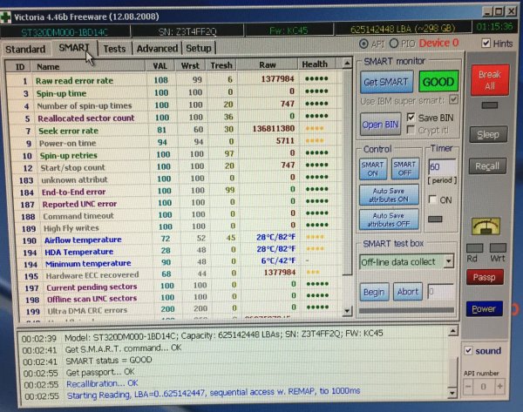Click the input field next to Abort
523x412 pixels.
pyautogui.click(x=440, y=292)
